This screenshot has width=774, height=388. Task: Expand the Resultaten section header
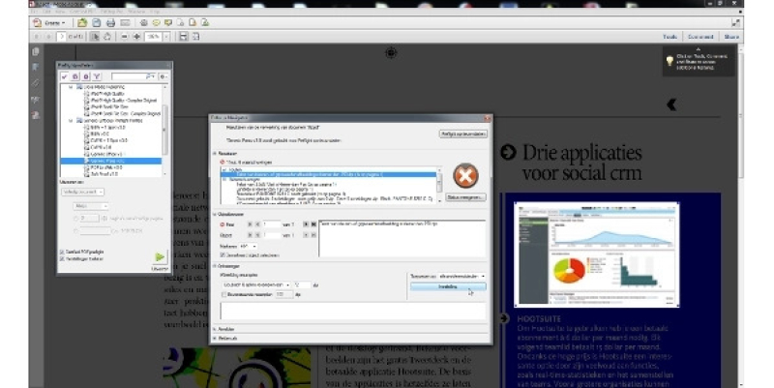point(216,153)
